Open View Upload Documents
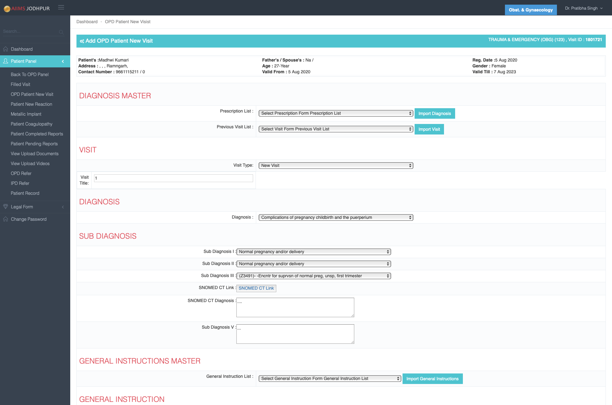 tap(35, 154)
